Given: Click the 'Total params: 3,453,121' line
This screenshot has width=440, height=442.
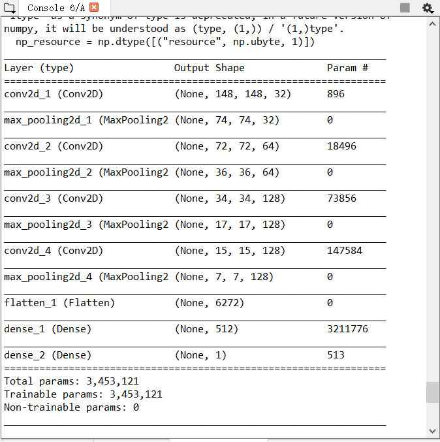Looking at the screenshot, I should click(71, 382).
